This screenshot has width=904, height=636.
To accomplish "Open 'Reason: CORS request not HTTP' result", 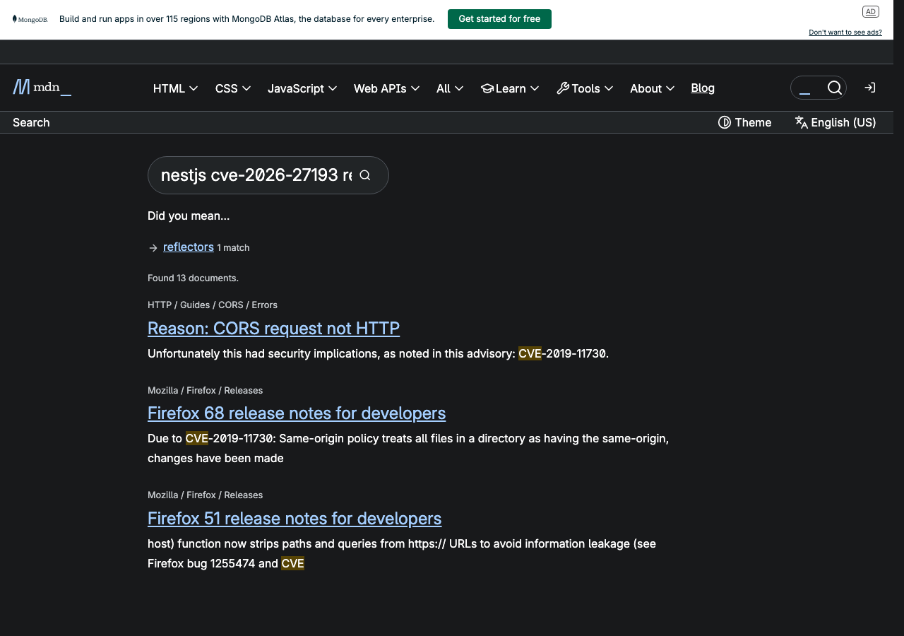I will pos(273,328).
